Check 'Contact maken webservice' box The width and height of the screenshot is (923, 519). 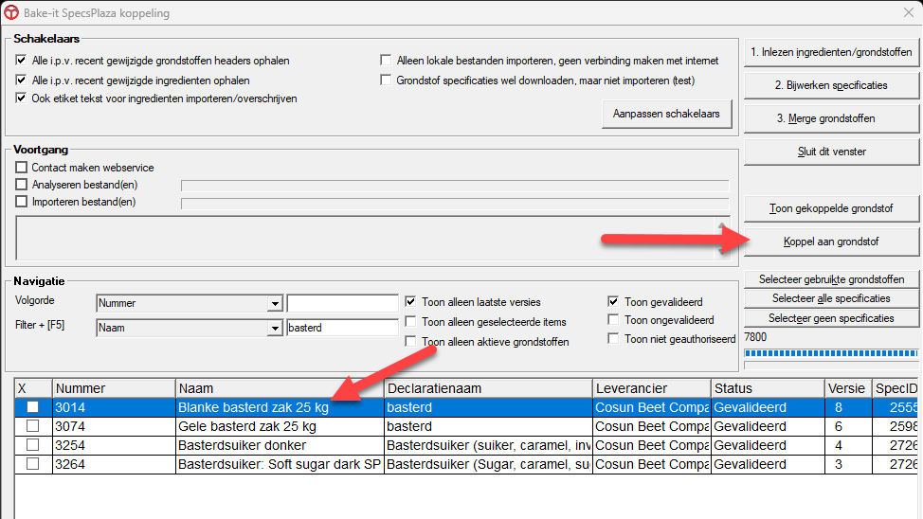[x=21, y=167]
